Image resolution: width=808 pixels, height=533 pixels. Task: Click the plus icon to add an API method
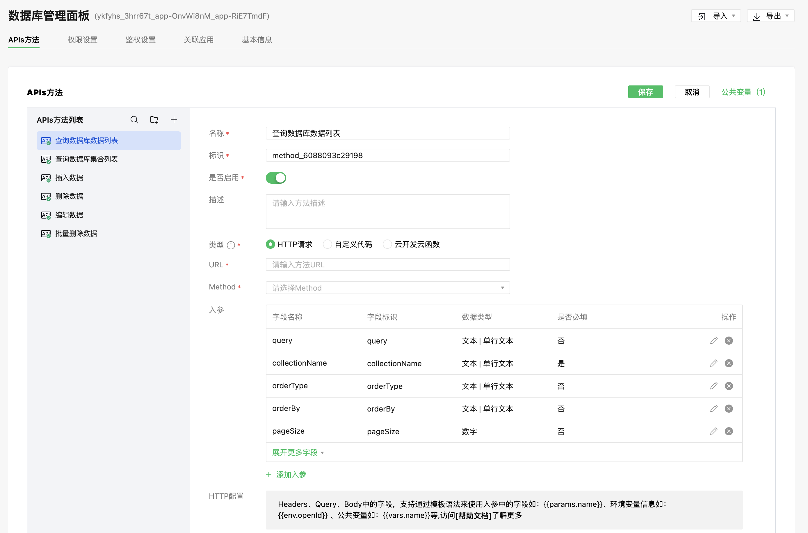[174, 120]
